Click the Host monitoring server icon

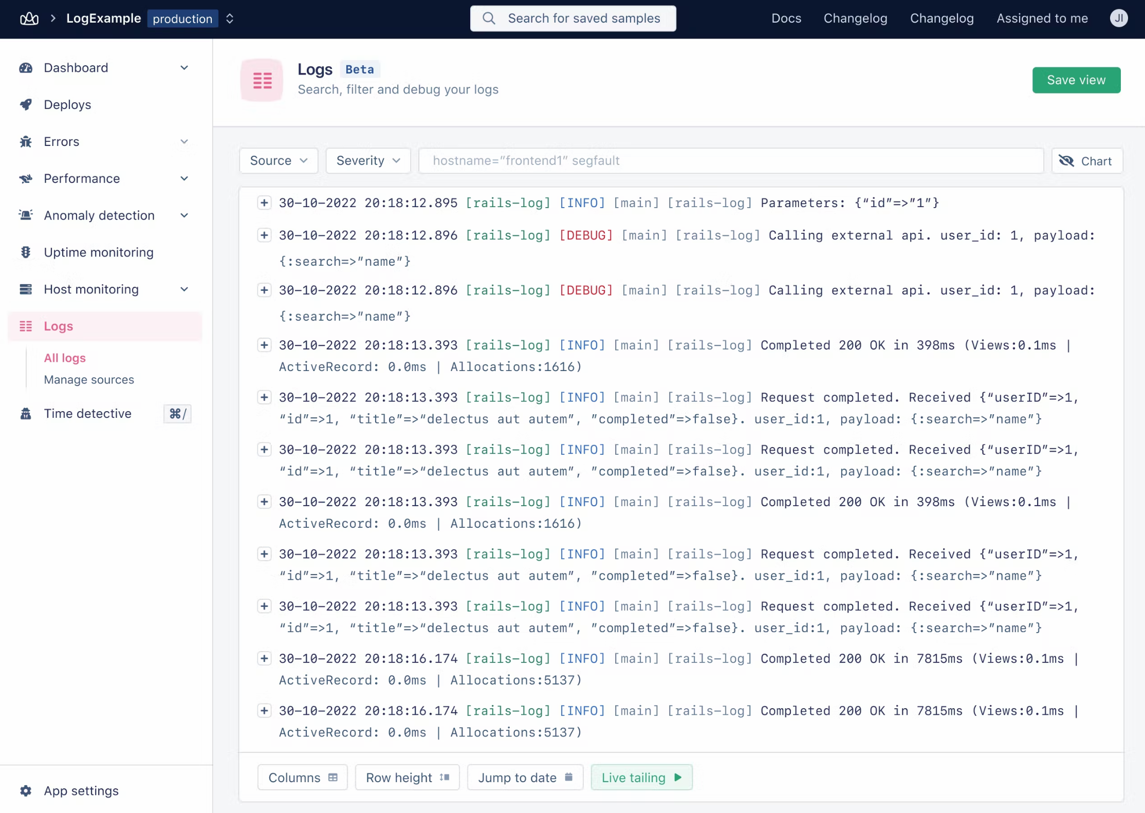(x=26, y=289)
